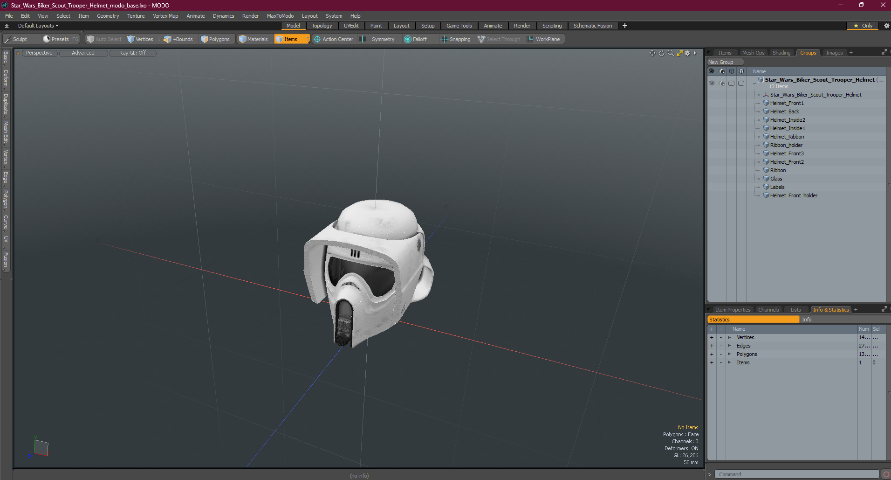891x480 pixels.
Task: Expand the Polygons statistics row
Action: [x=729, y=354]
